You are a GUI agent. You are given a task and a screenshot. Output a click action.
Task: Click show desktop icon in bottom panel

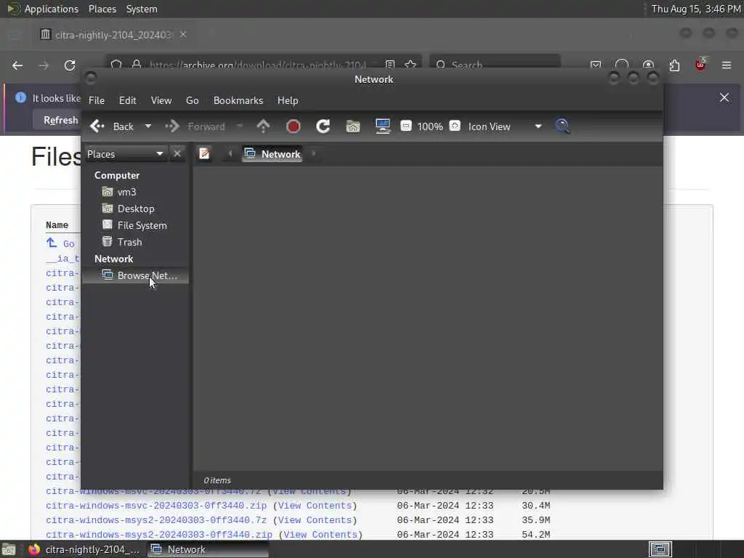coord(9,549)
